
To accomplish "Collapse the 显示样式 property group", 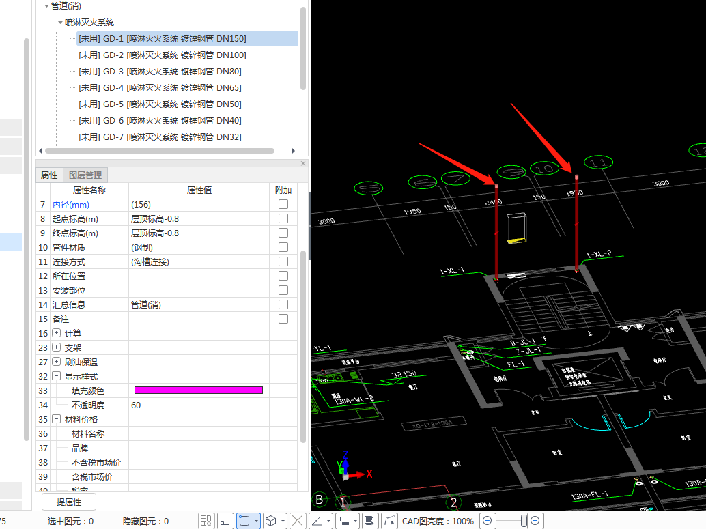I will [x=56, y=376].
